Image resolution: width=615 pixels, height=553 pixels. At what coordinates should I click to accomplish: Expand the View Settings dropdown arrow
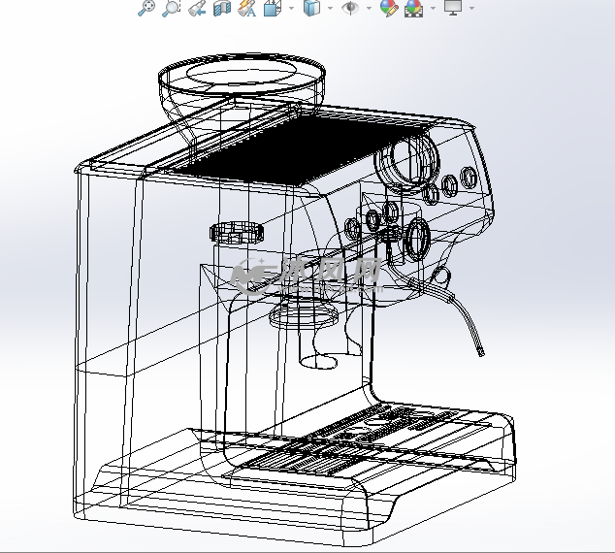pyautogui.click(x=471, y=8)
